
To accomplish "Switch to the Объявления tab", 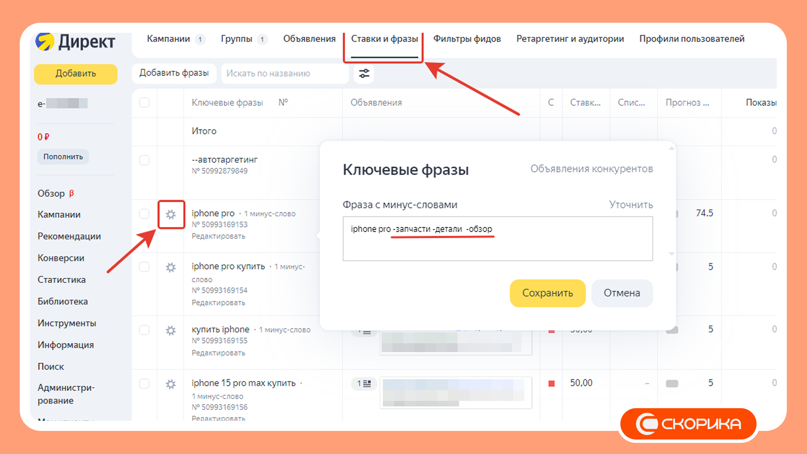I will click(x=309, y=39).
